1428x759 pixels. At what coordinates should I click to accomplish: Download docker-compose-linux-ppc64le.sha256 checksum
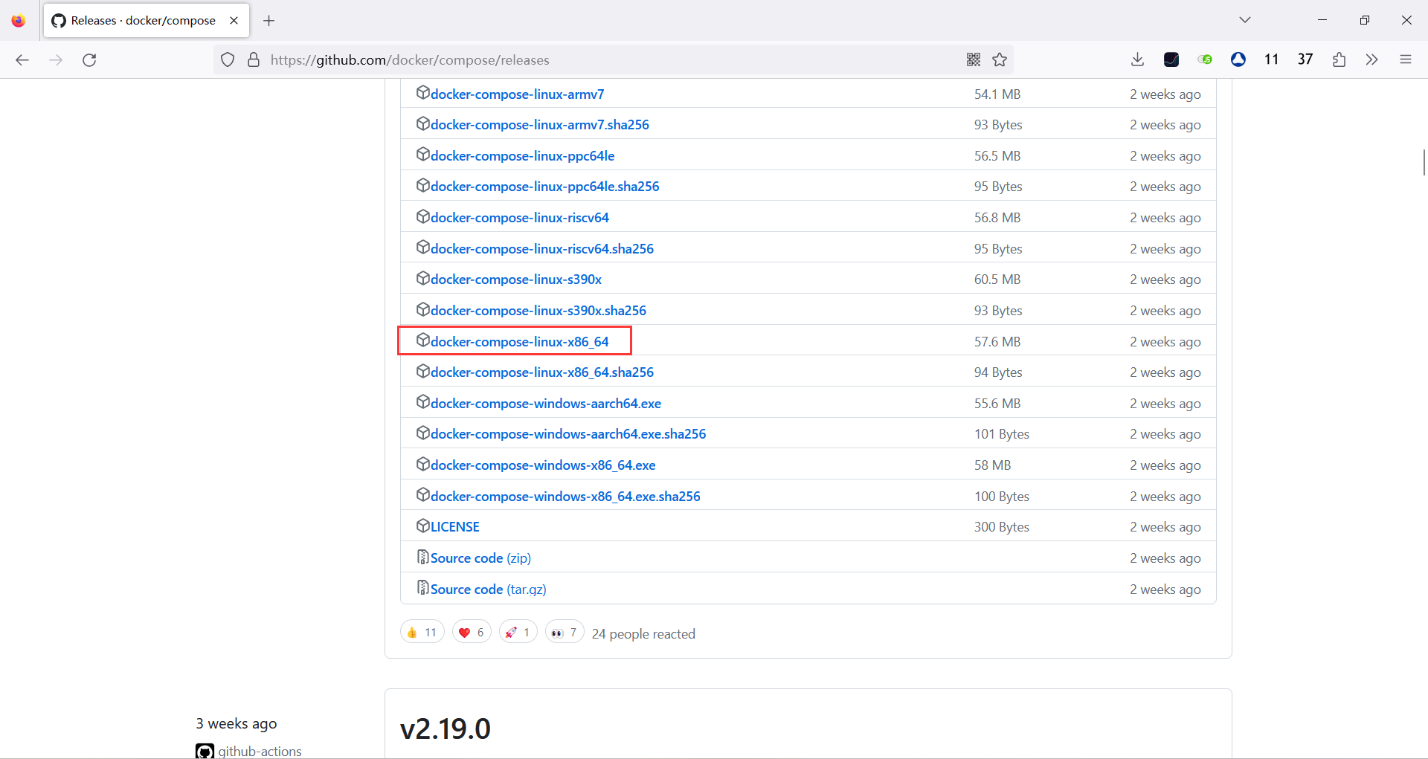545,187
